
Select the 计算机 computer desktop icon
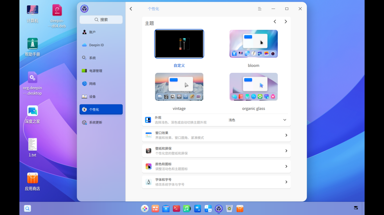(33, 13)
